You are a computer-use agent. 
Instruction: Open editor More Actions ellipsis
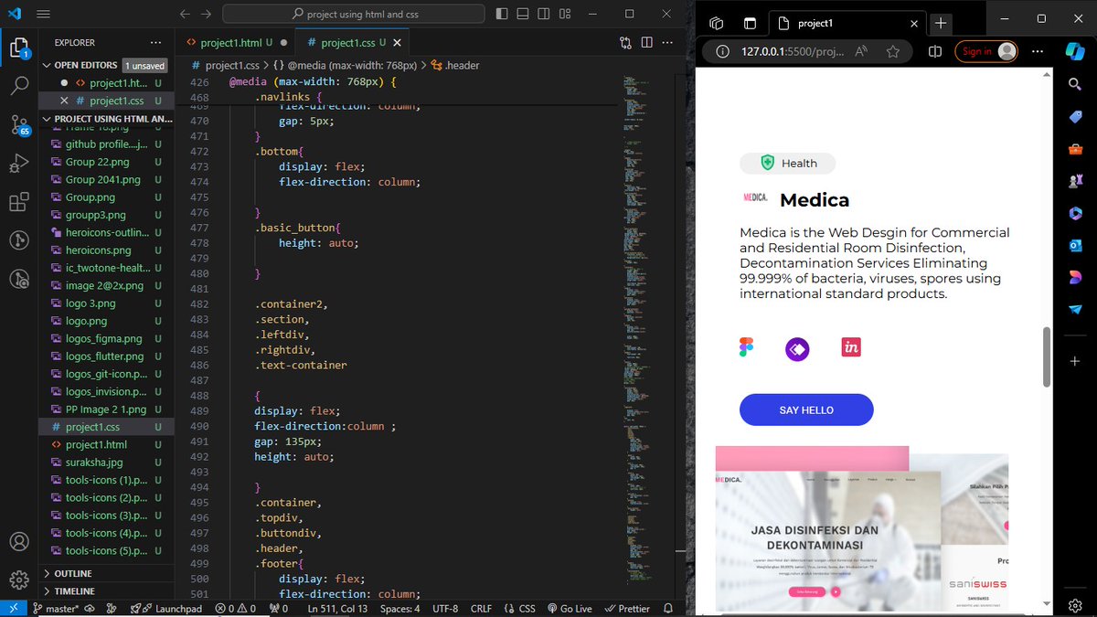coord(668,42)
